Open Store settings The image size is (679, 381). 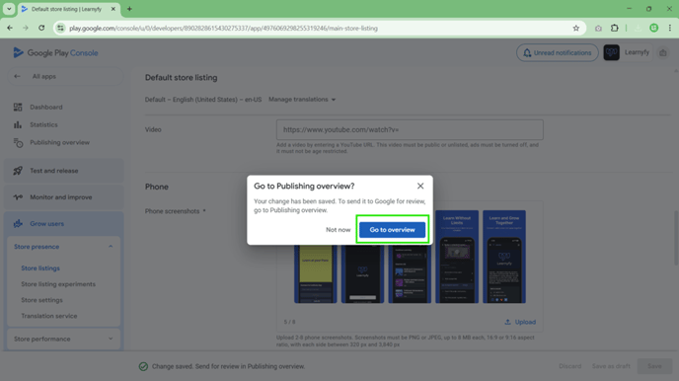click(x=41, y=300)
